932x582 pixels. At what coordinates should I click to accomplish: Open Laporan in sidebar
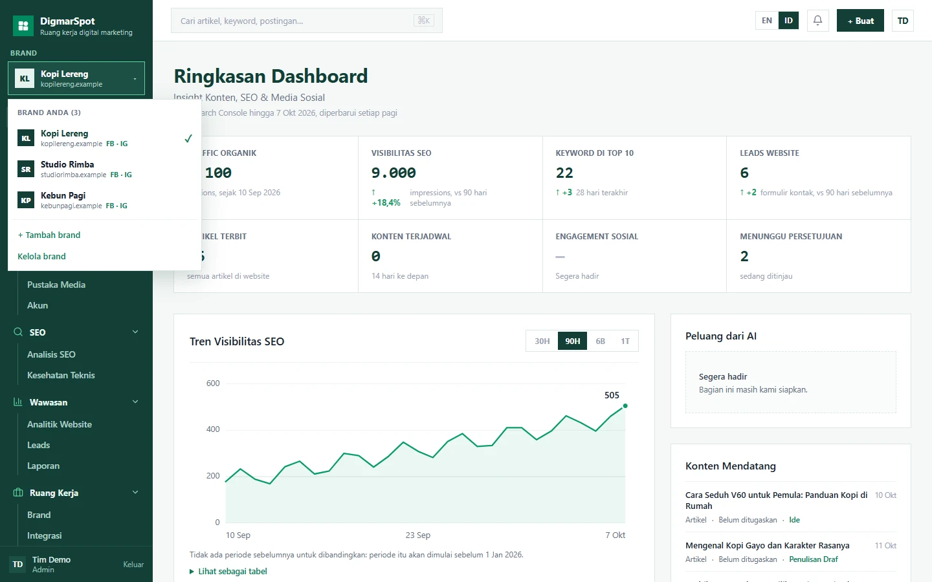(x=43, y=466)
